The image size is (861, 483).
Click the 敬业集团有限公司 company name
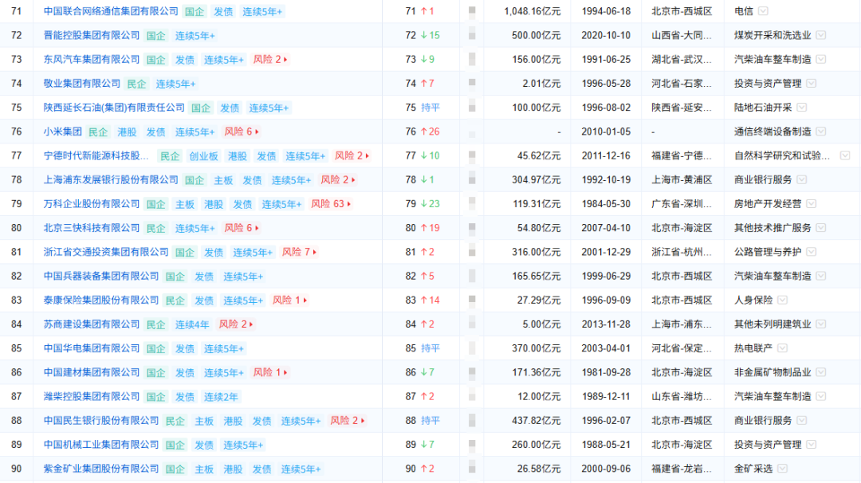82,84
